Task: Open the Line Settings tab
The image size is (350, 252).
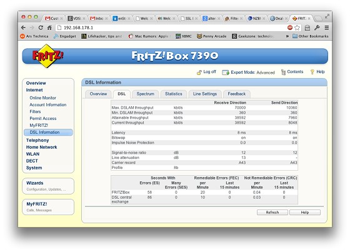Action: [x=205, y=94]
